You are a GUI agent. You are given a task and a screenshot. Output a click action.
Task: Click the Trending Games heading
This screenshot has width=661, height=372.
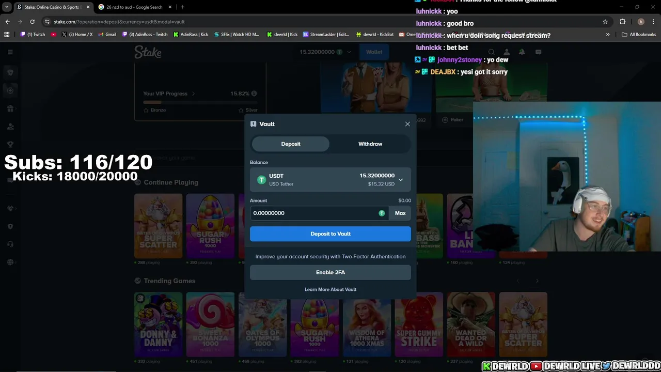pos(169,281)
